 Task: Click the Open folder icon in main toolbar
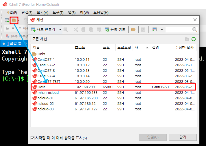point(14,20)
